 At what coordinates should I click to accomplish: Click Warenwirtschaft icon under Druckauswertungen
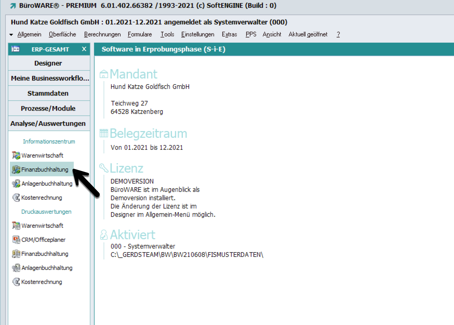pyautogui.click(x=16, y=226)
